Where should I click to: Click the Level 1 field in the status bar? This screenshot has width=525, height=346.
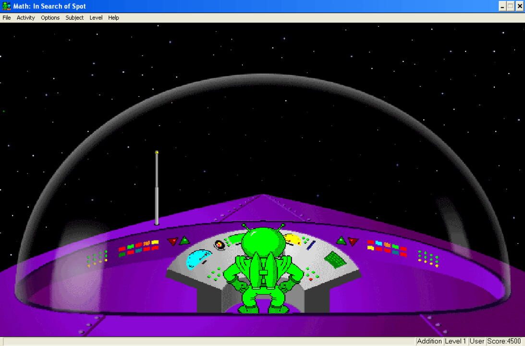pyautogui.click(x=455, y=341)
